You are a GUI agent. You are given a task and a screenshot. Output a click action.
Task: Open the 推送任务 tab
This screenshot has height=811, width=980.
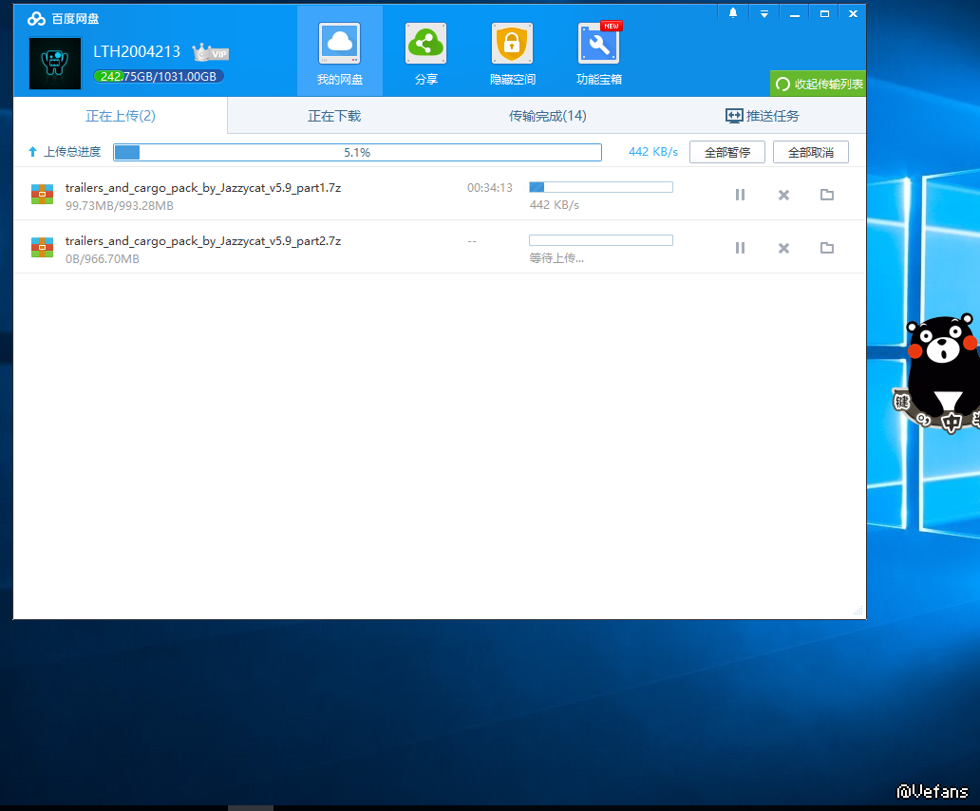coord(762,116)
